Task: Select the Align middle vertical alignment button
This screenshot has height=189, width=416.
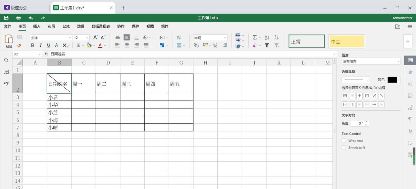Action: point(126,37)
